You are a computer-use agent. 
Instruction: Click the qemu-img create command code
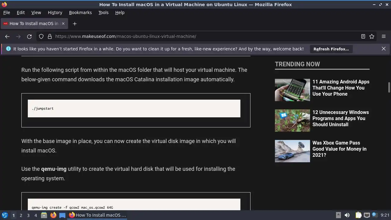72,207
